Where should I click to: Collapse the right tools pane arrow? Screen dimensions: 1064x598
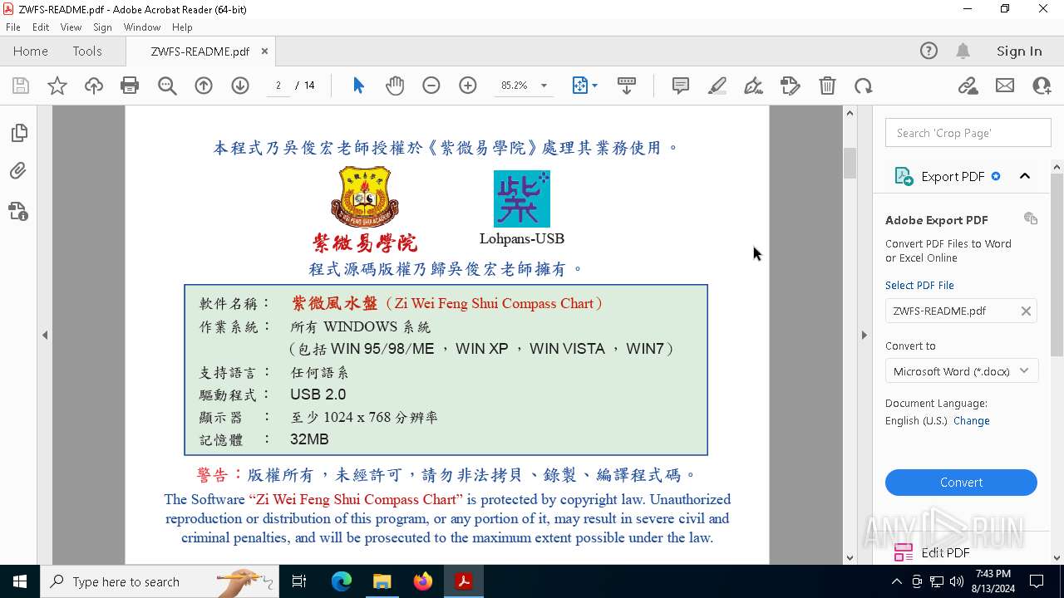click(x=864, y=336)
